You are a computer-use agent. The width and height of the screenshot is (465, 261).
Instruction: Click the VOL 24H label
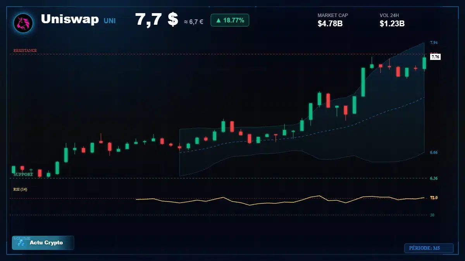click(x=389, y=15)
